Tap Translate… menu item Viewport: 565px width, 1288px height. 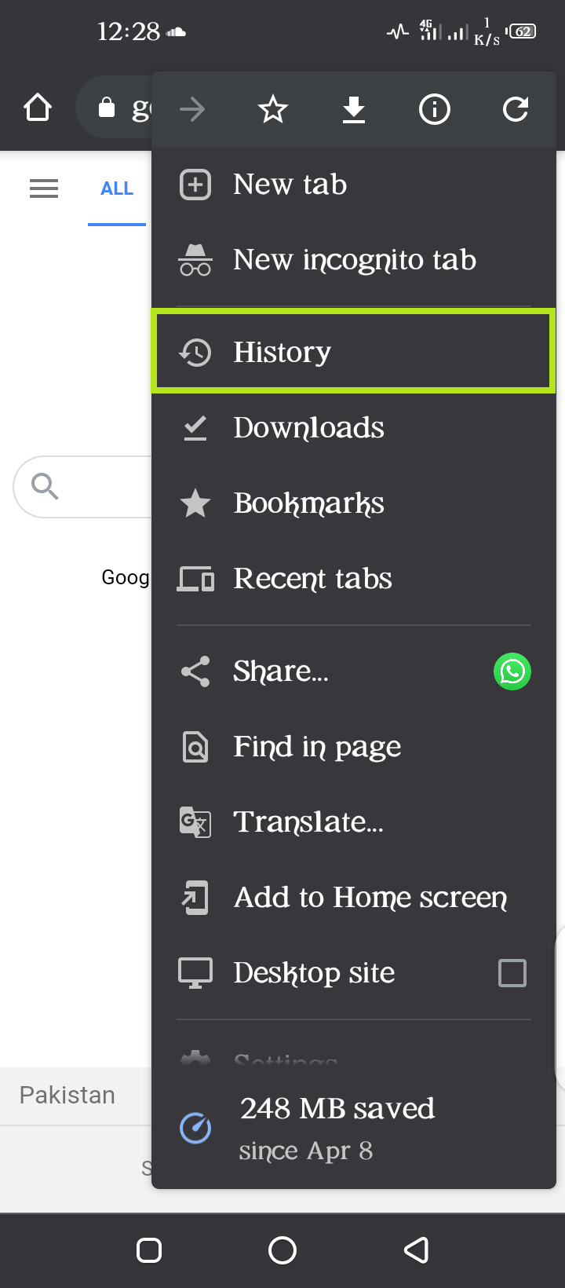[x=353, y=822]
